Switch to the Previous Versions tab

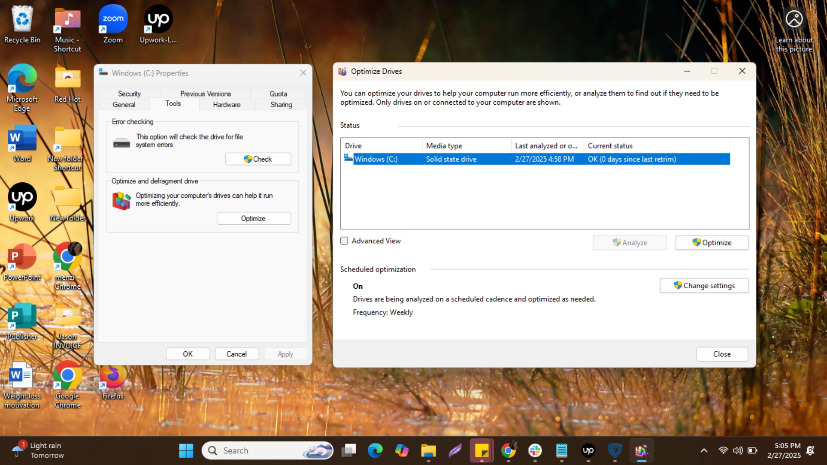tap(205, 94)
